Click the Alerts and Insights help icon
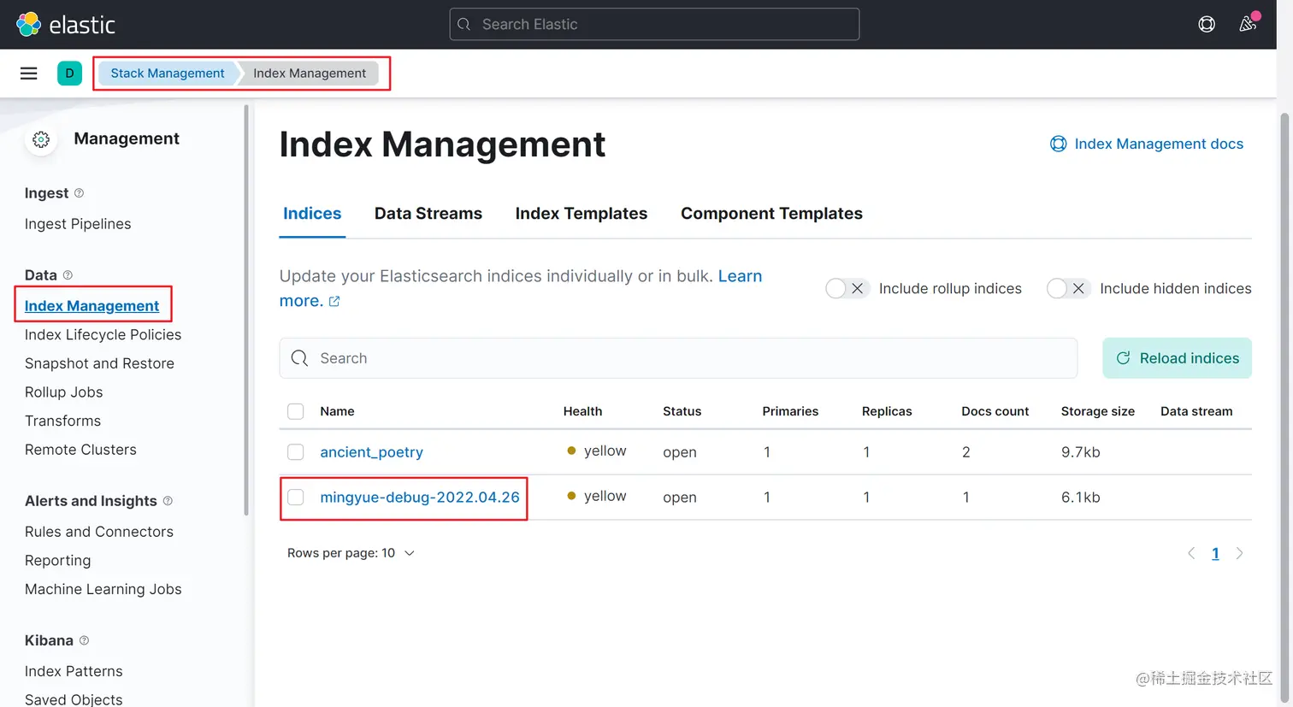The height and width of the screenshot is (707, 1293). click(x=168, y=501)
